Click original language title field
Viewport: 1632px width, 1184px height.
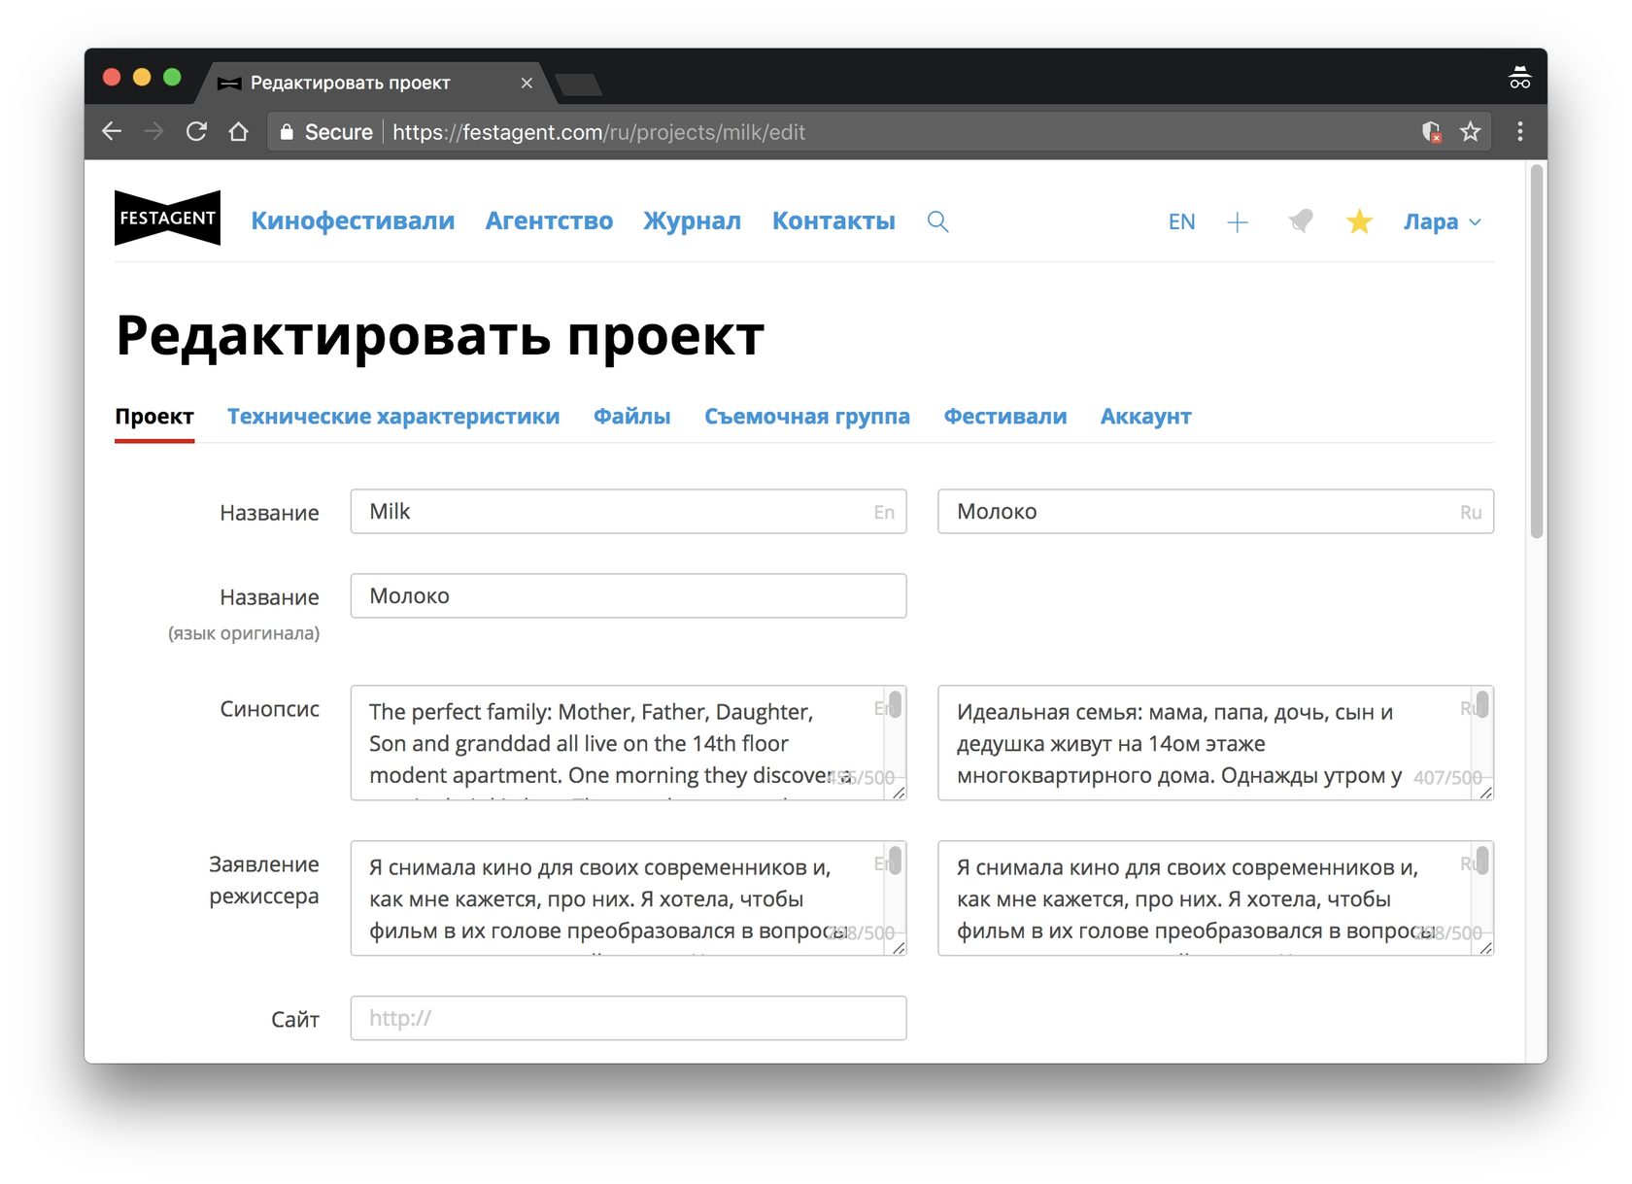click(629, 596)
